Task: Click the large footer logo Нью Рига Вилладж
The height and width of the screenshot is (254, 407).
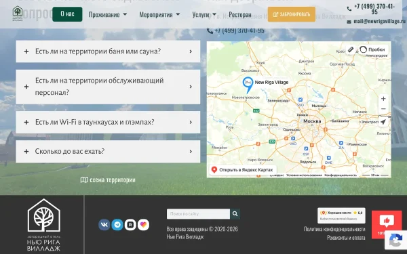Action: 44,225
